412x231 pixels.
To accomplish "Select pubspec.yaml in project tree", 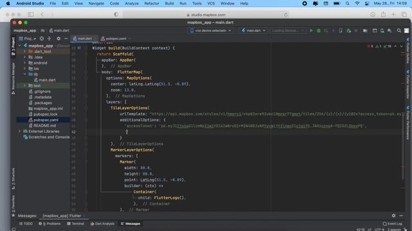I will click(43, 120).
